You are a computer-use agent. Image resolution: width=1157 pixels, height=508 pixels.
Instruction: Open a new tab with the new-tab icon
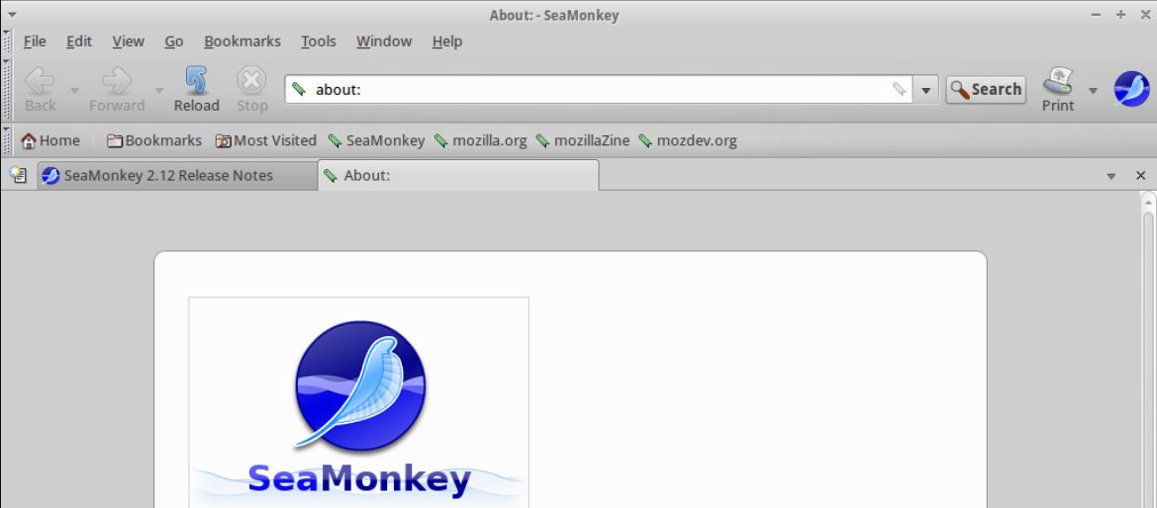coord(19,176)
